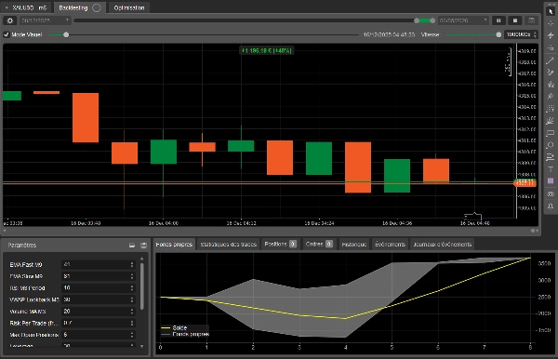Adjust the Risk Per Trade stepper
Image resolution: width=558 pixels, height=359 pixels.
[132, 323]
